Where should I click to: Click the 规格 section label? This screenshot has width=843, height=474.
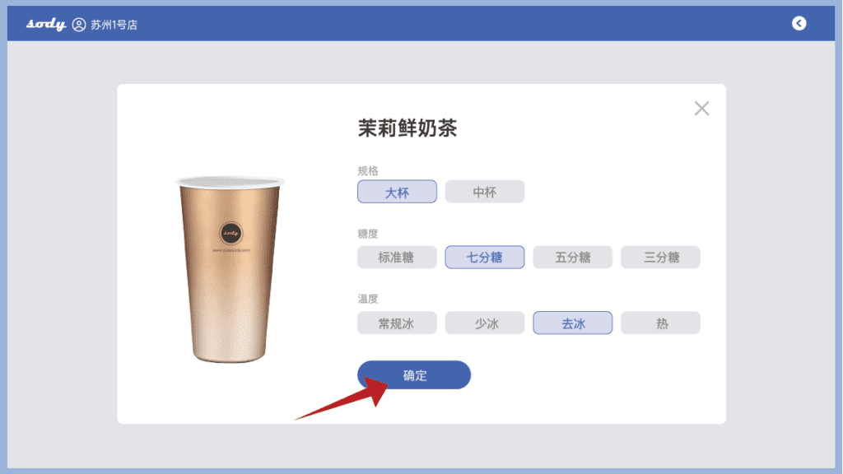pos(368,171)
